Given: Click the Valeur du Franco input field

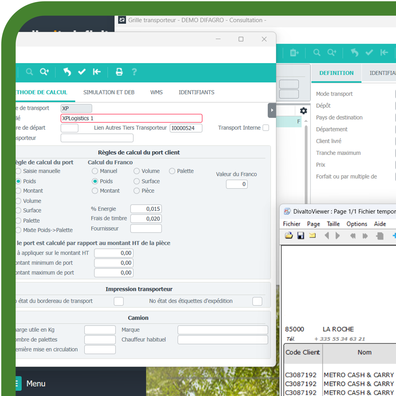Looking at the screenshot, I should (237, 184).
